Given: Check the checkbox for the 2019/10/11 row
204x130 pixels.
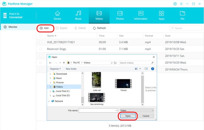Looking at the screenshot, I should coord(41,56).
